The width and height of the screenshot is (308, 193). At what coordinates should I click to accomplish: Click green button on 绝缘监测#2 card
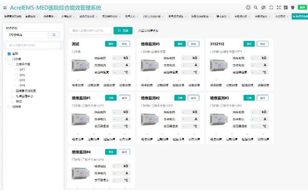click(180, 98)
